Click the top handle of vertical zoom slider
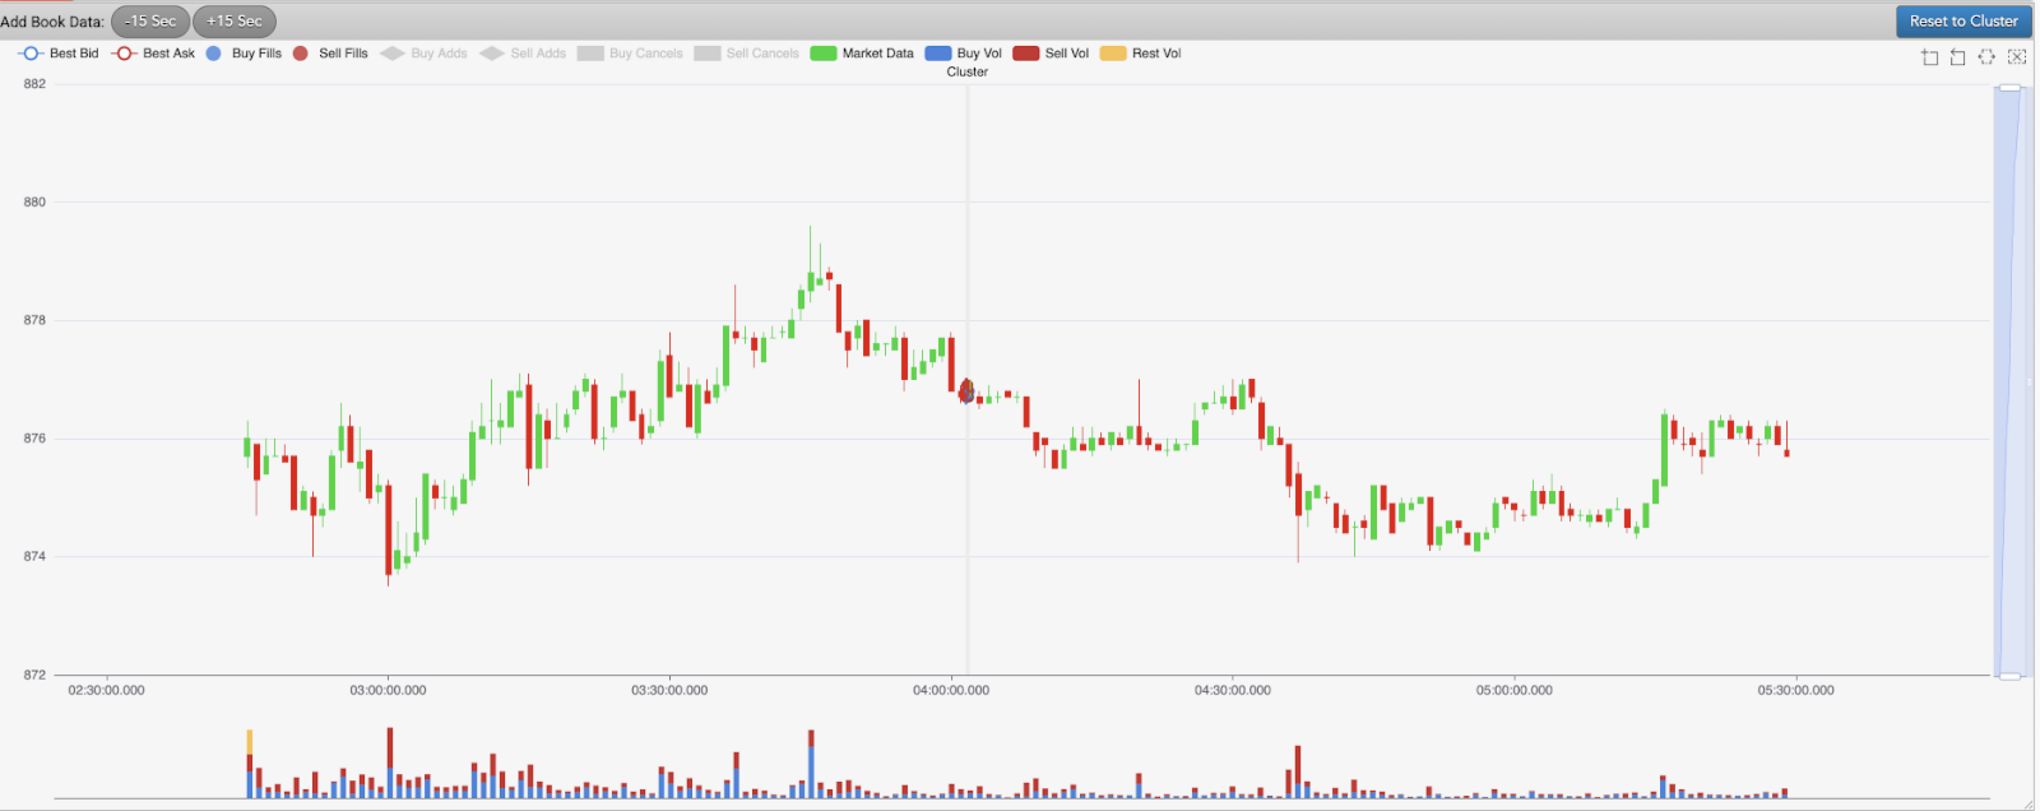2040x811 pixels. click(x=2010, y=88)
